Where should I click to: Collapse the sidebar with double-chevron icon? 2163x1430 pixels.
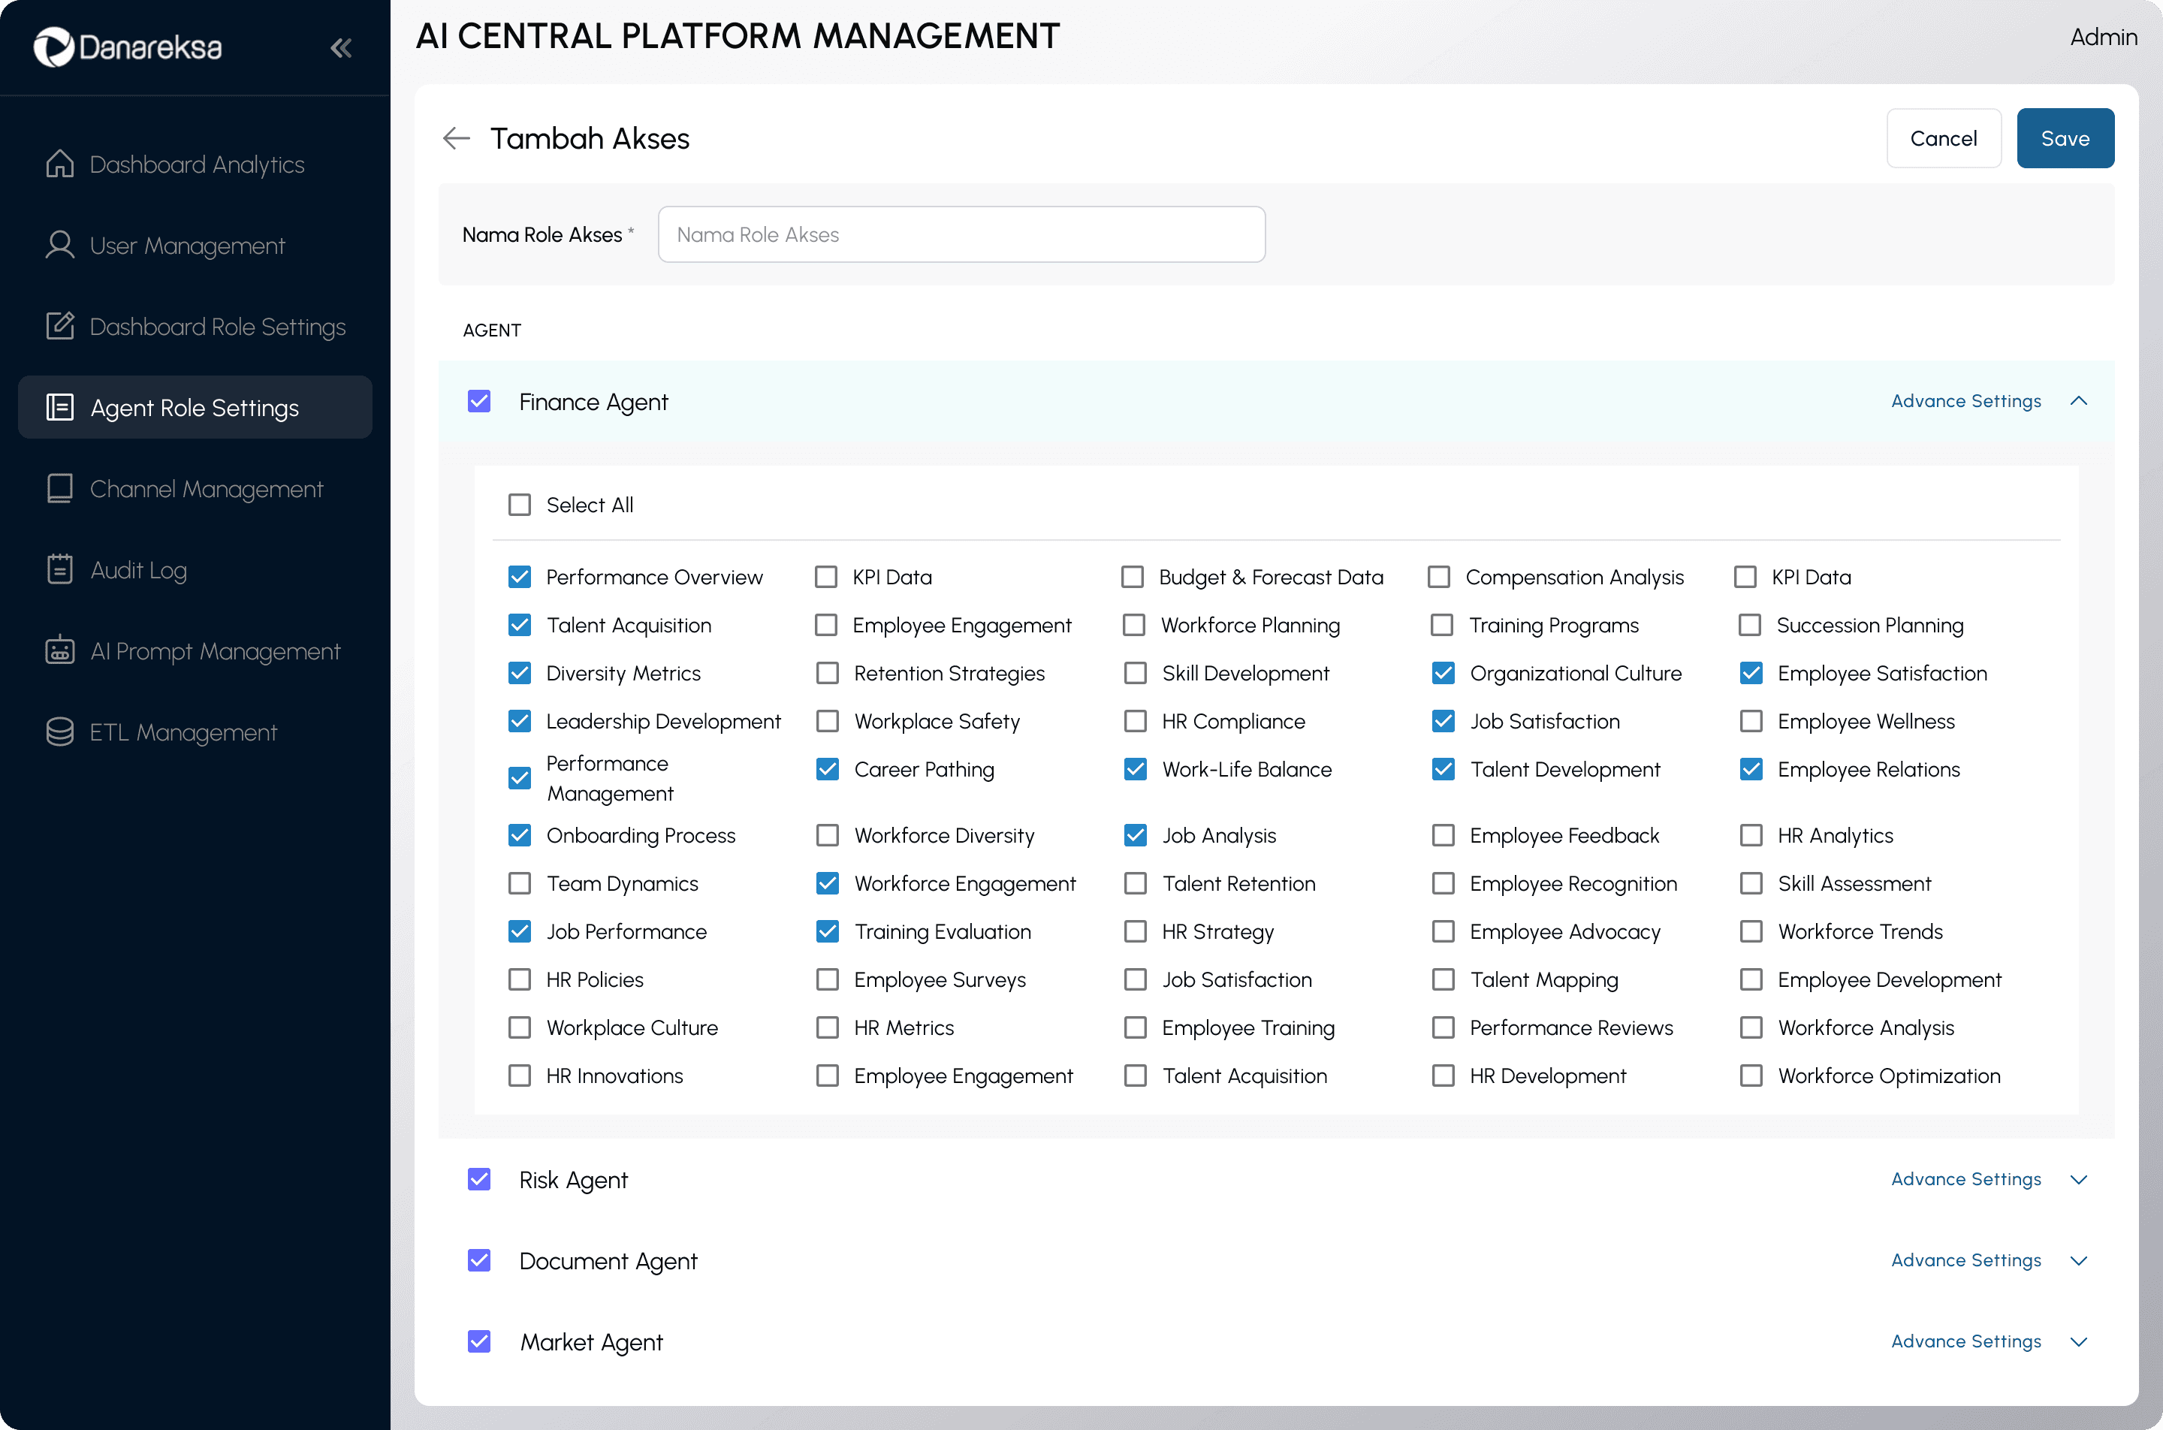click(x=341, y=47)
